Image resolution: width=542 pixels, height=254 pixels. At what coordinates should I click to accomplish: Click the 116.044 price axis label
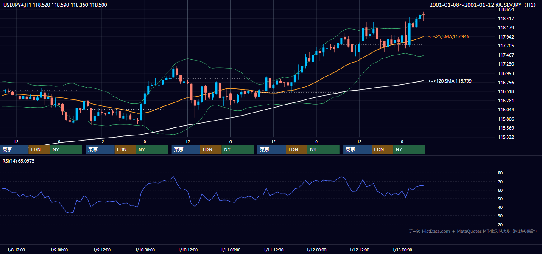pos(506,110)
